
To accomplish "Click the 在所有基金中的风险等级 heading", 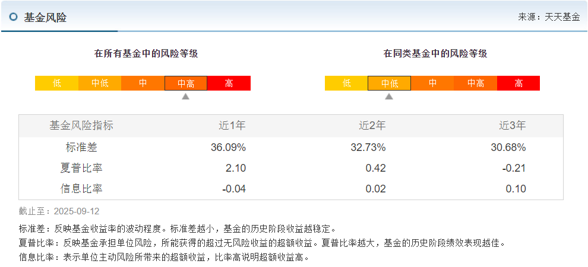I will (x=146, y=53).
